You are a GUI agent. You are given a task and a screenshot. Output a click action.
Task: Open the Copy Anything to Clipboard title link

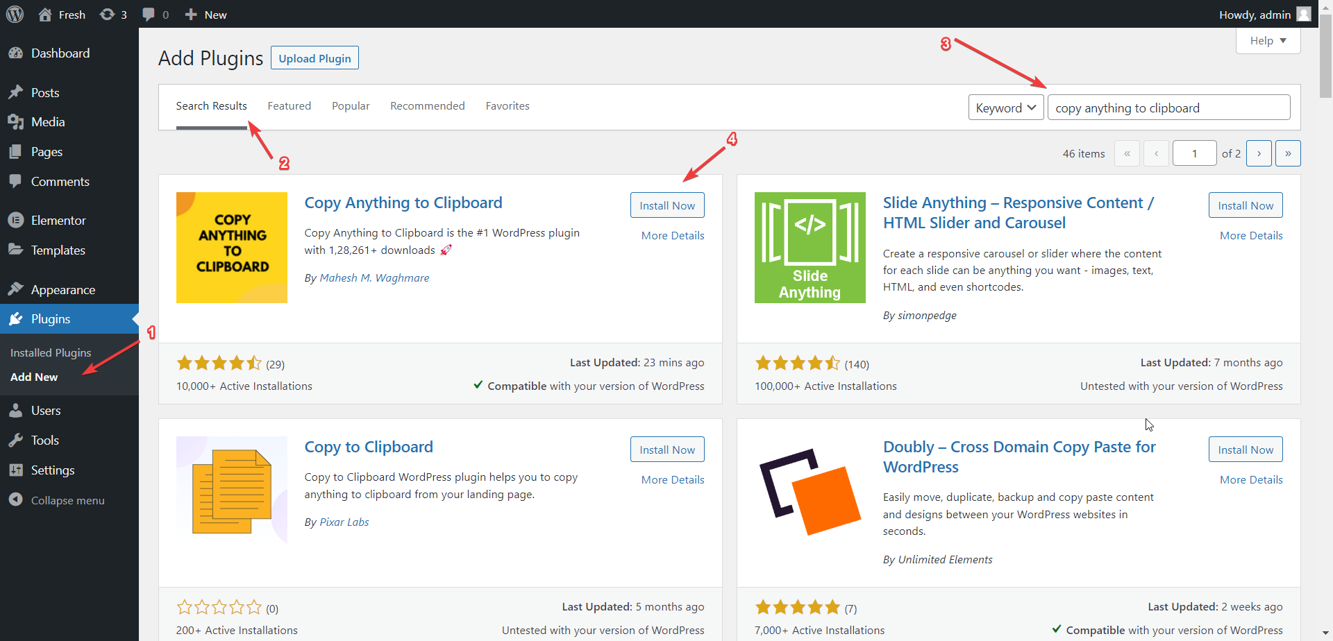tap(403, 203)
